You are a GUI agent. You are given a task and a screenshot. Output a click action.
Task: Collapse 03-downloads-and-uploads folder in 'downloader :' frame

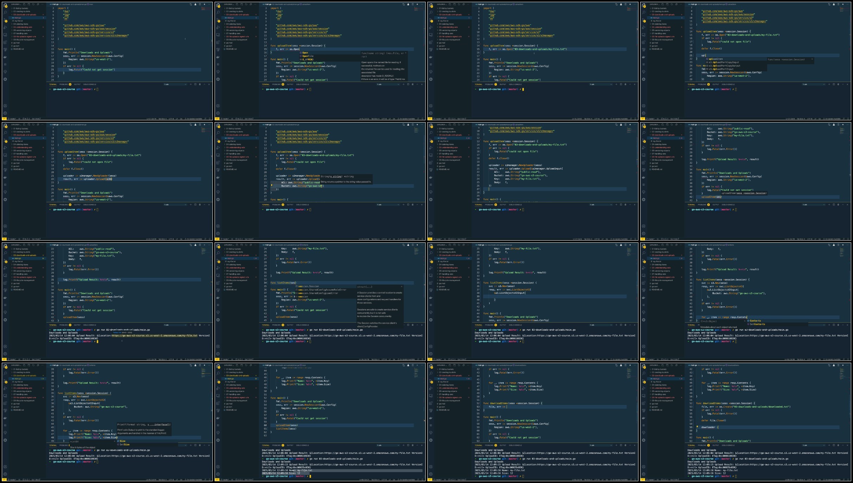click(x=662, y=375)
